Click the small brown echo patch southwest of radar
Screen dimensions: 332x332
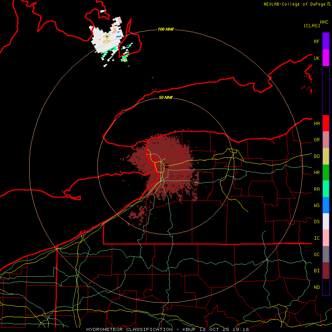pyautogui.click(x=137, y=215)
